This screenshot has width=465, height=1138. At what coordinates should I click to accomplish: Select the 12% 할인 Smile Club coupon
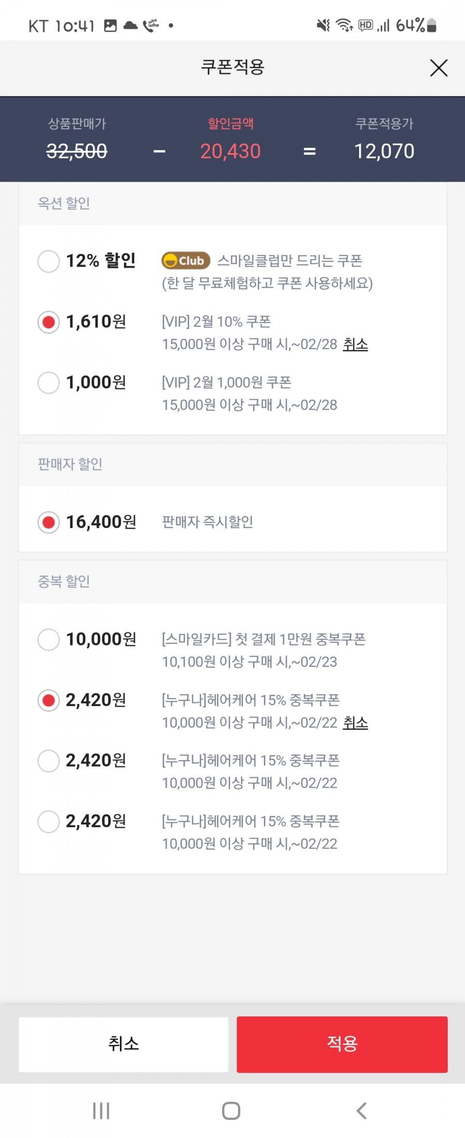pyautogui.click(x=49, y=261)
